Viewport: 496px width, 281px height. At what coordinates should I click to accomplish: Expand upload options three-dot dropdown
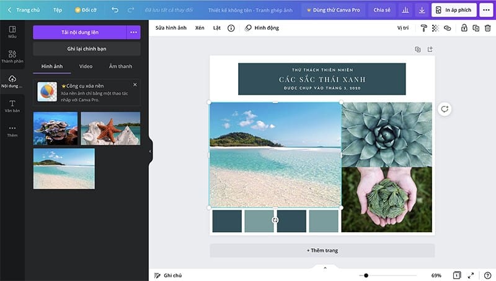coord(133,32)
